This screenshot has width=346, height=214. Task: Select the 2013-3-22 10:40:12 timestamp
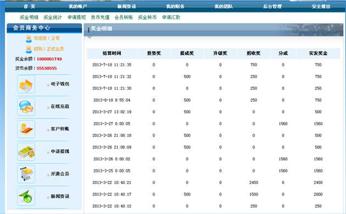point(112,206)
